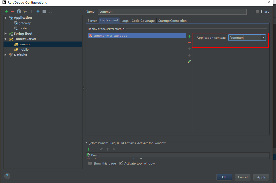This screenshot has height=183, width=276.
Task: Collapse the Before launch section
Action: (x=86, y=143)
